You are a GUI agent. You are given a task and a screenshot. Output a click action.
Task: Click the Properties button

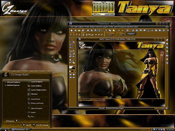[x=131, y=34]
